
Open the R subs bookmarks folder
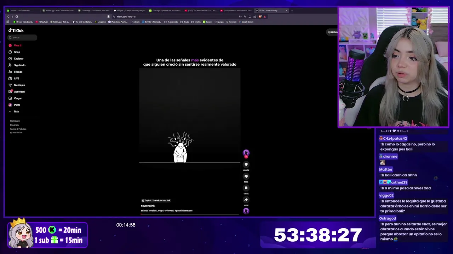click(x=184, y=22)
